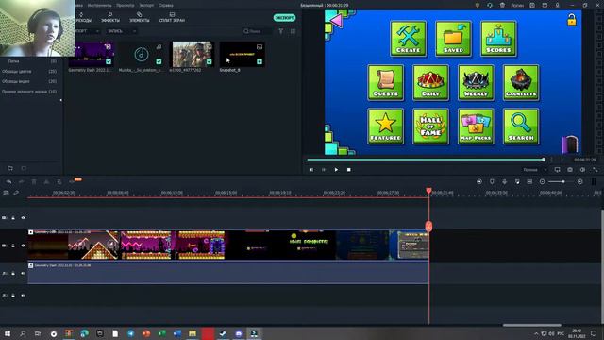Click the green Экспорт export button

[x=284, y=18]
